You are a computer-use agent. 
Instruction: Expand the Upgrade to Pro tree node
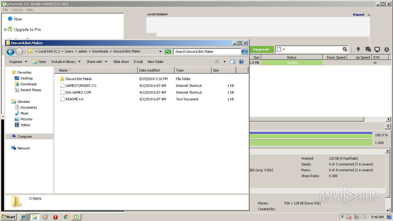click(x=5, y=30)
